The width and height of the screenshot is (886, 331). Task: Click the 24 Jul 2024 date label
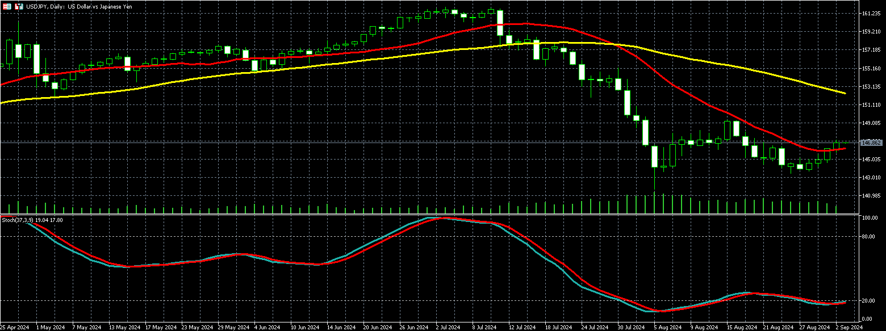click(x=595, y=328)
